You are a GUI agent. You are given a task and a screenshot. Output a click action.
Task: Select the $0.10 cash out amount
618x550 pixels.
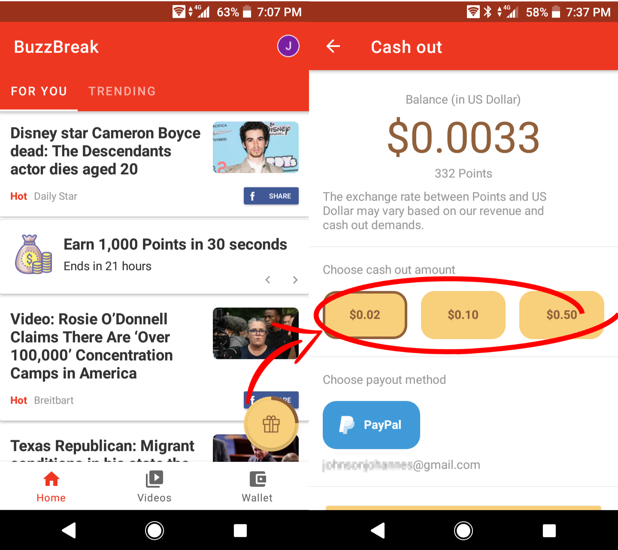pos(463,315)
